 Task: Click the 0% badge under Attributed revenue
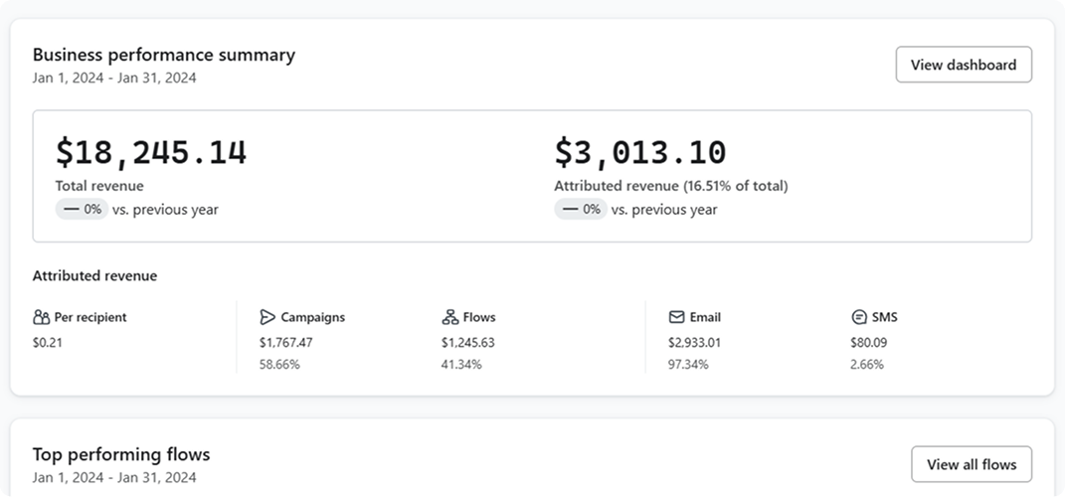[x=580, y=210]
